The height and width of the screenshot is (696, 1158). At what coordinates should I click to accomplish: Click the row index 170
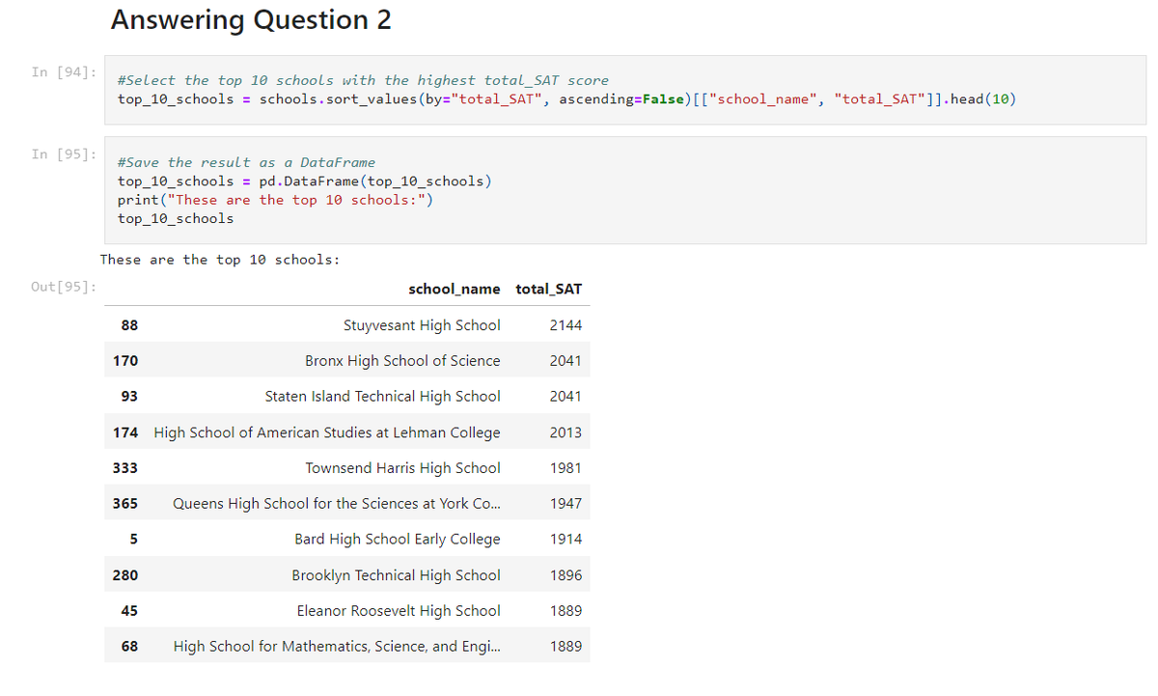tap(125, 361)
